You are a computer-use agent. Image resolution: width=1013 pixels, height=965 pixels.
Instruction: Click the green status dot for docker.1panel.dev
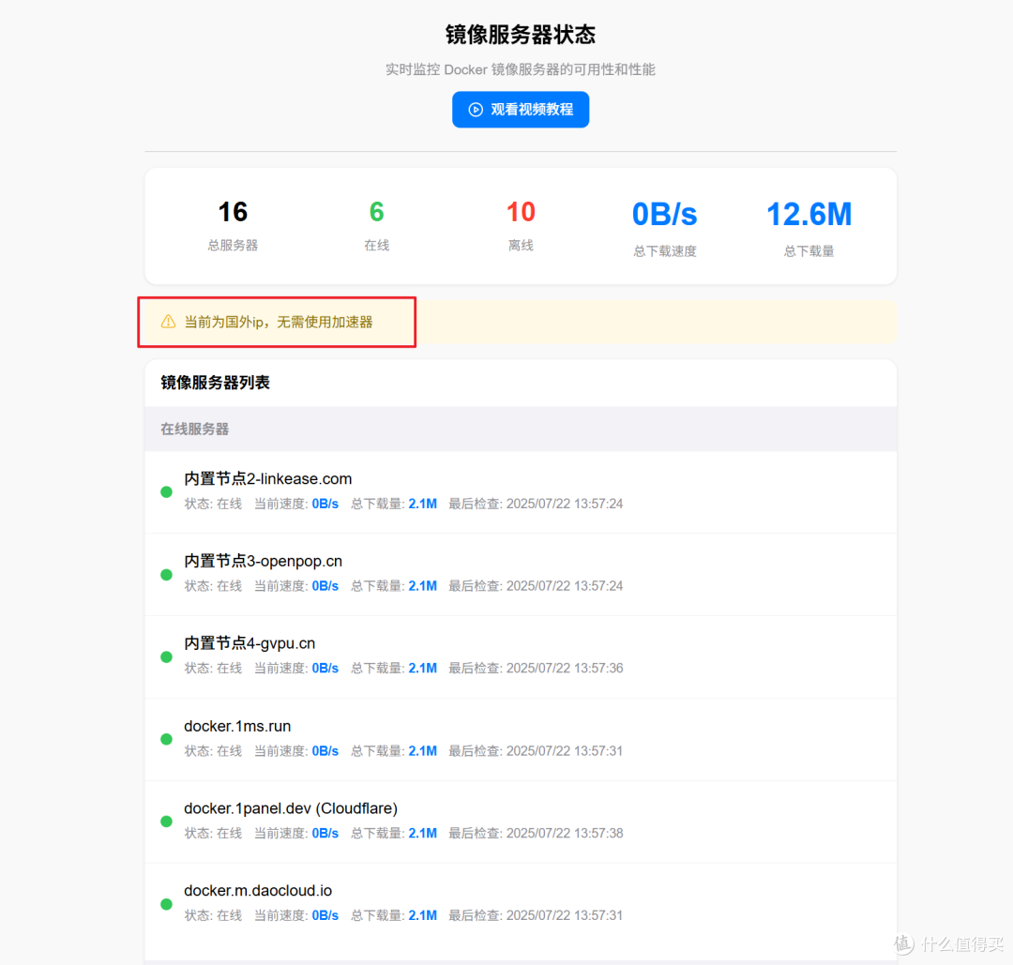[x=167, y=822]
